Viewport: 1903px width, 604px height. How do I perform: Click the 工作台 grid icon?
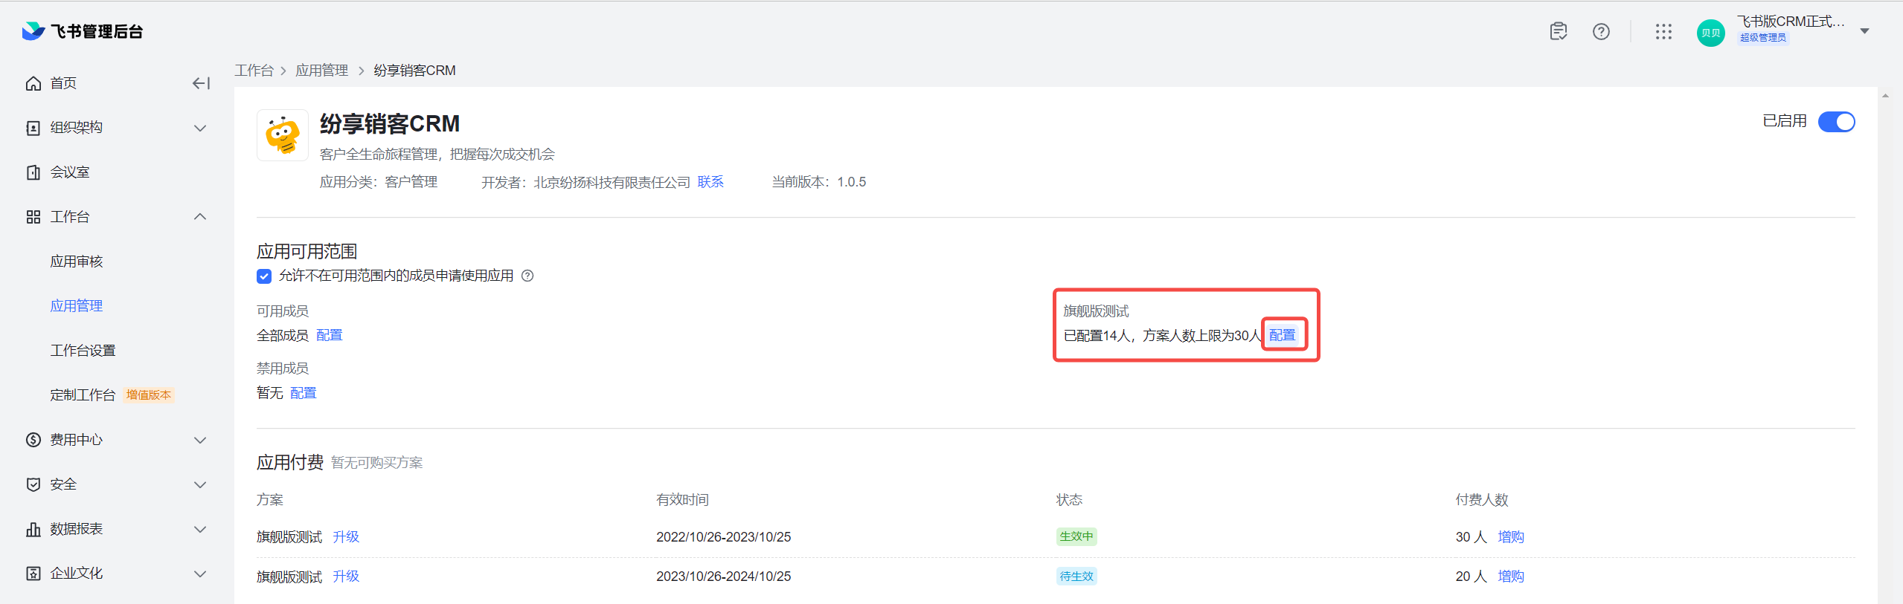coord(33,217)
